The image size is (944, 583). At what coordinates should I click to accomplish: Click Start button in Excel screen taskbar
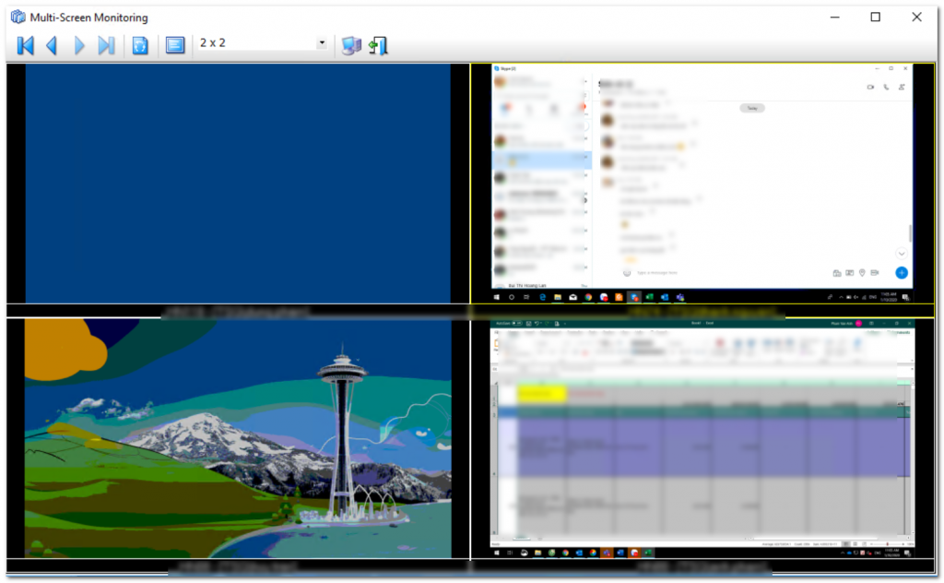click(x=497, y=553)
